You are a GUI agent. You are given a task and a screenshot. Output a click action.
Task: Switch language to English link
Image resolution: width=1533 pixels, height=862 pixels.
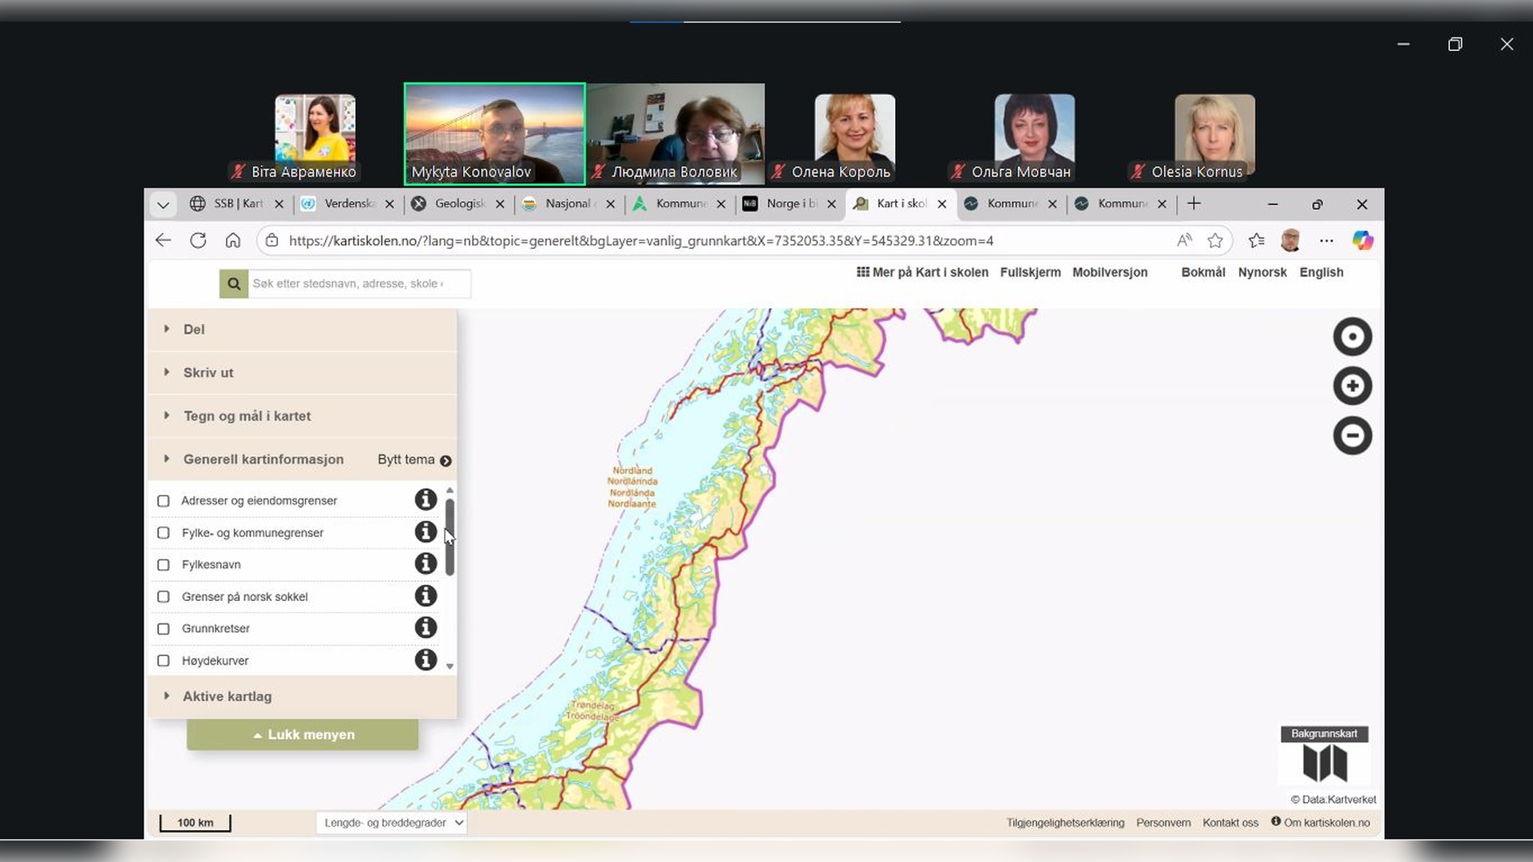coord(1321,272)
